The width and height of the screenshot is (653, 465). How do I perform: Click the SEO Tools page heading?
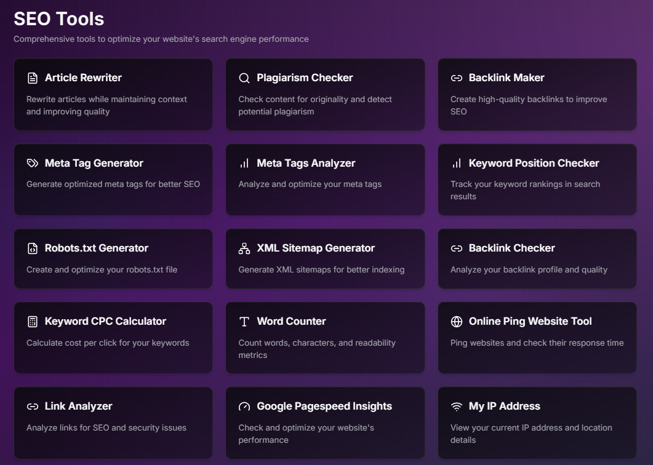coord(59,19)
